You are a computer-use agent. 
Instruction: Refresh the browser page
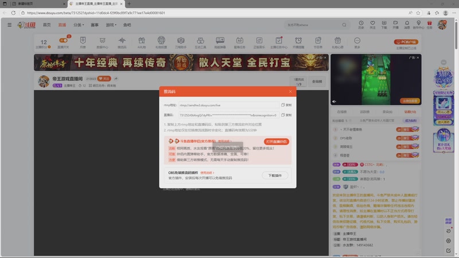(13, 13)
